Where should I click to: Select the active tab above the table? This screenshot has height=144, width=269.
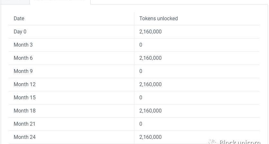click(60, 1)
